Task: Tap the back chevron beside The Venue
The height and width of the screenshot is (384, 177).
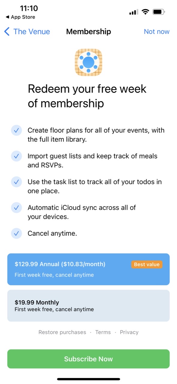Action: pos(7,31)
